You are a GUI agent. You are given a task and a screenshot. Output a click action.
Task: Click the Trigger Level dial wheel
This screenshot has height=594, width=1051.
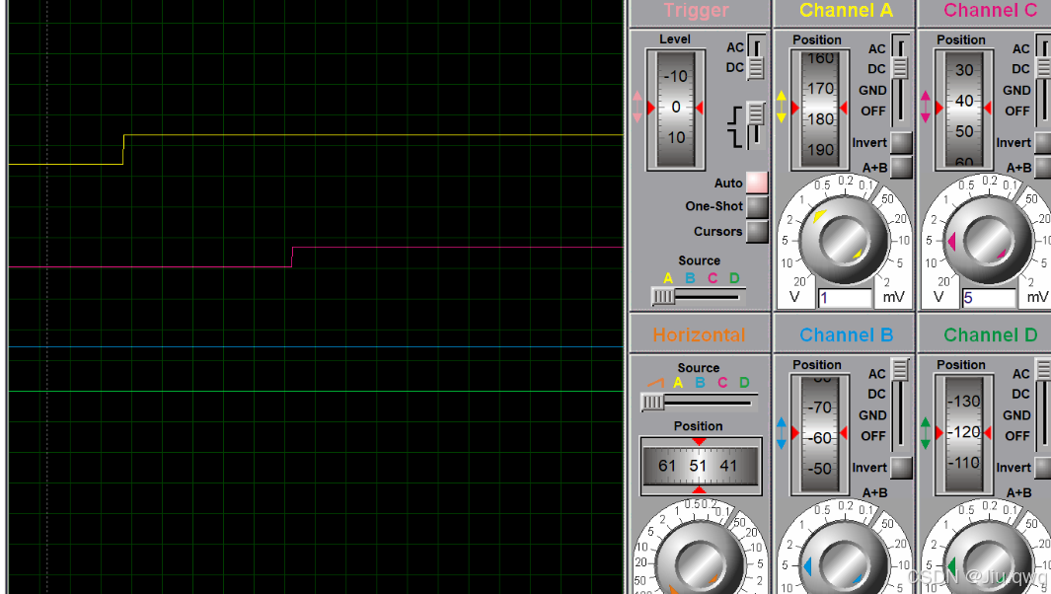pos(676,109)
